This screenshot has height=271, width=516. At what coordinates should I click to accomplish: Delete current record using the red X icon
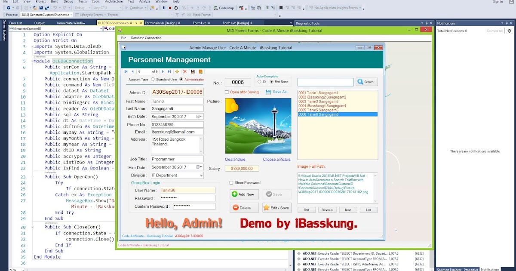185,71
